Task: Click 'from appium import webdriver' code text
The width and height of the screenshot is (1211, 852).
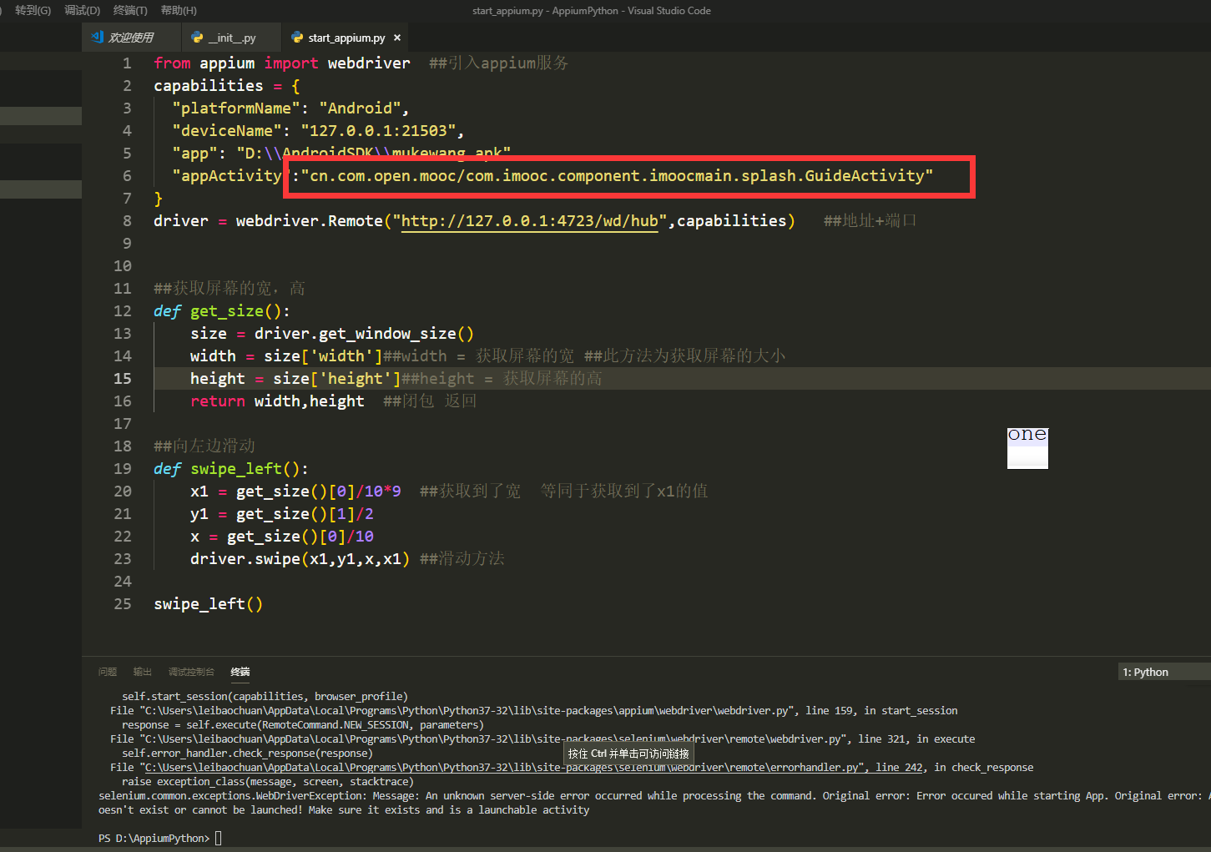Action: 282,63
